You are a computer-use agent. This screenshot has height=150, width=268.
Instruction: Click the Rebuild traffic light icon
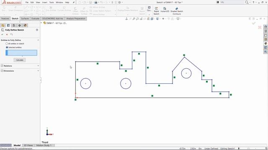tap(112, 2)
